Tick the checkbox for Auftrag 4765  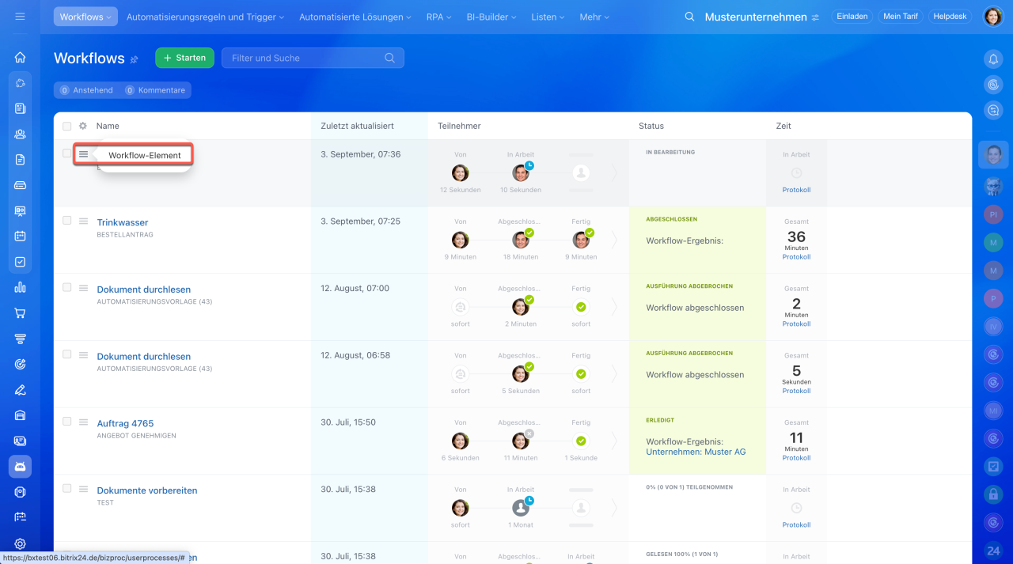click(67, 422)
